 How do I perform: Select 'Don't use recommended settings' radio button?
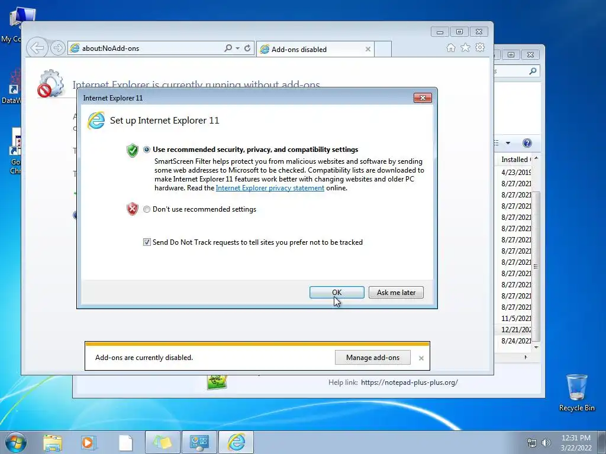(147, 209)
